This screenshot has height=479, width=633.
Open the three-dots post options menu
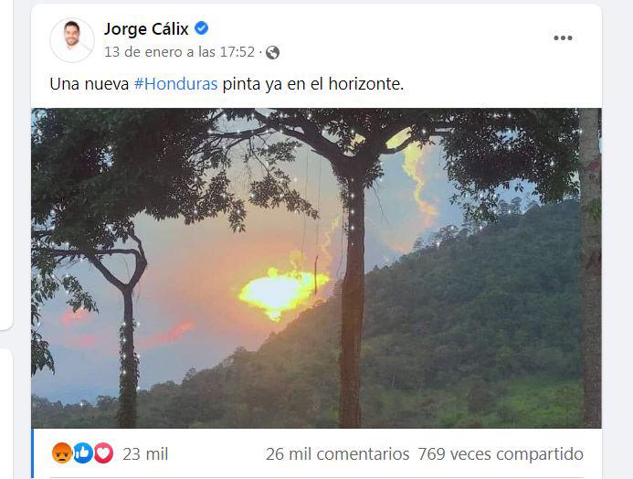tap(563, 38)
